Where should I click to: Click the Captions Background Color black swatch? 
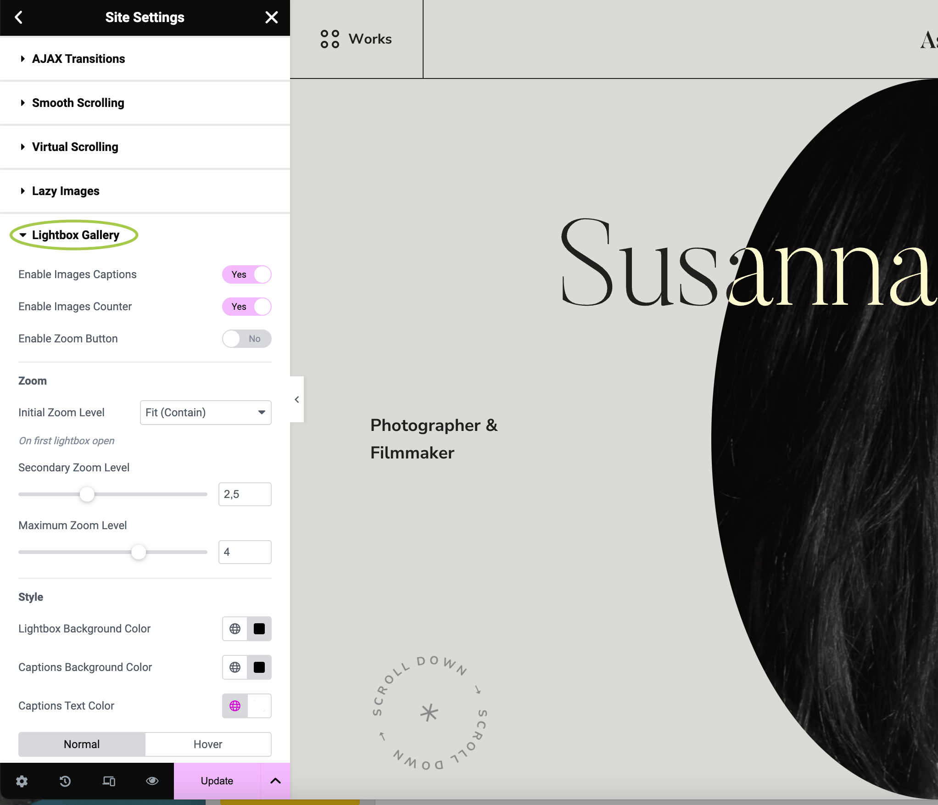tap(259, 667)
